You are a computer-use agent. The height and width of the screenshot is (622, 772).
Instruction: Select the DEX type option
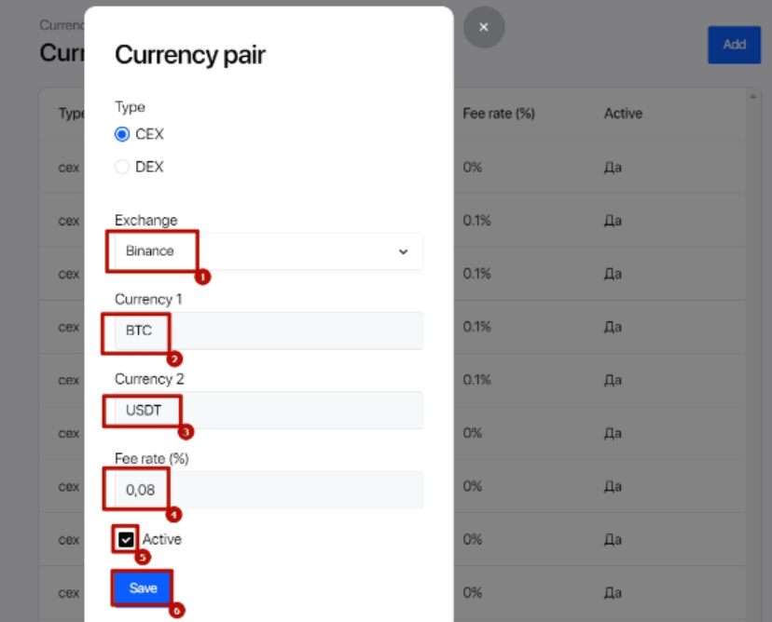[x=122, y=167]
